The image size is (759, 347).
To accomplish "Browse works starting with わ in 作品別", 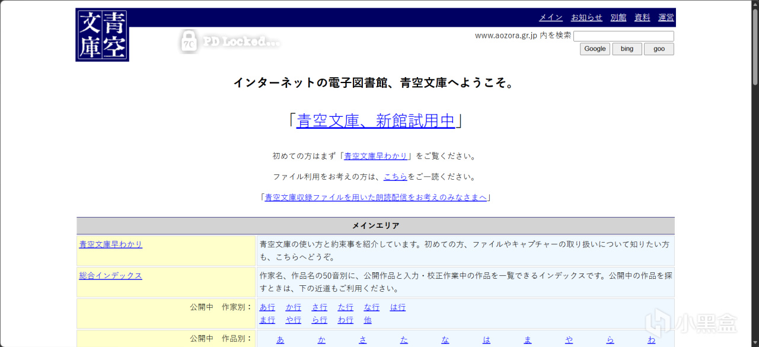I will 651,340.
